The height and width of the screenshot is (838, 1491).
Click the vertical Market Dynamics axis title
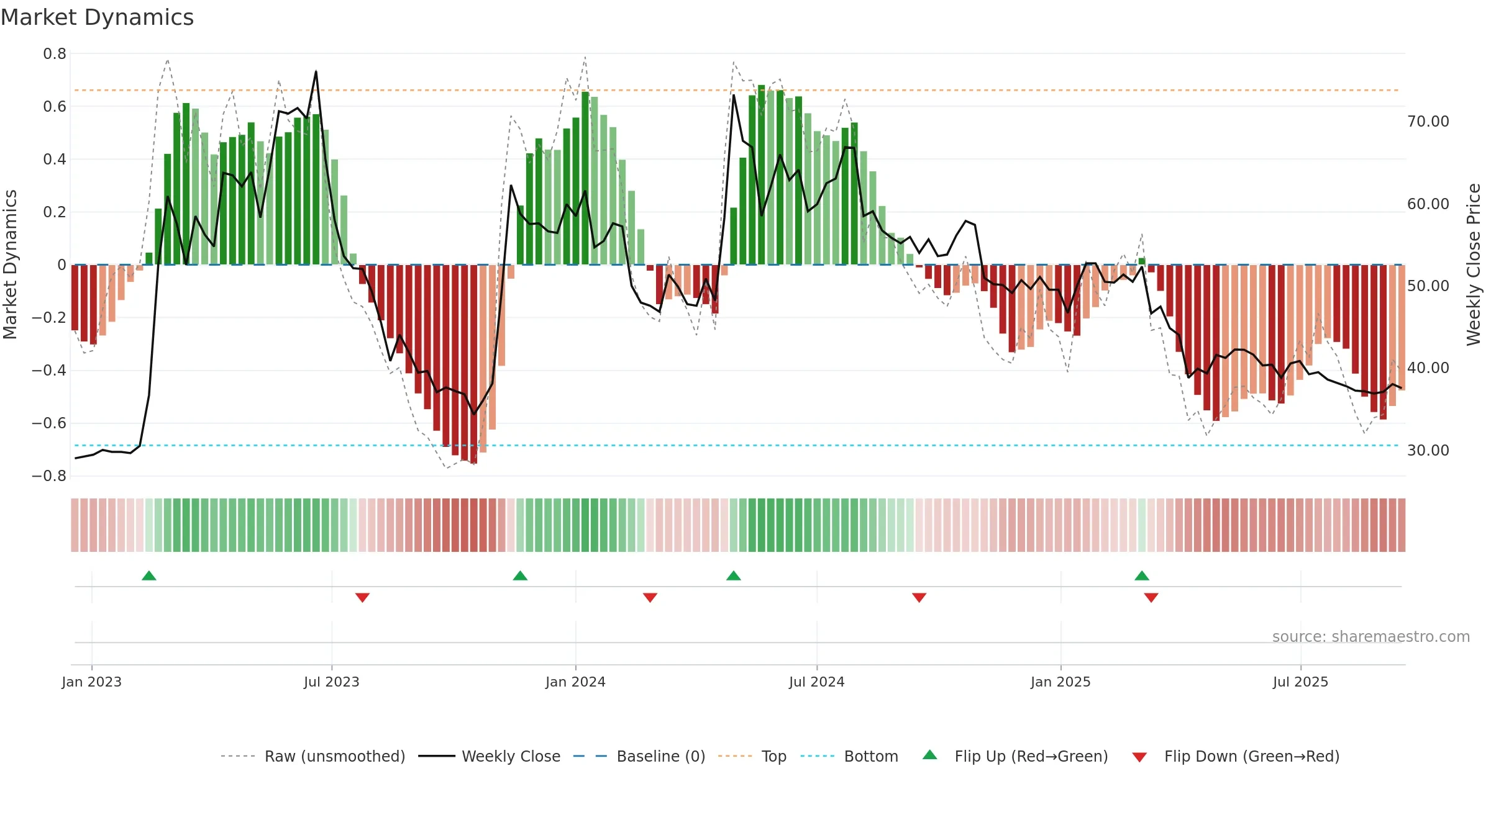click(x=10, y=264)
